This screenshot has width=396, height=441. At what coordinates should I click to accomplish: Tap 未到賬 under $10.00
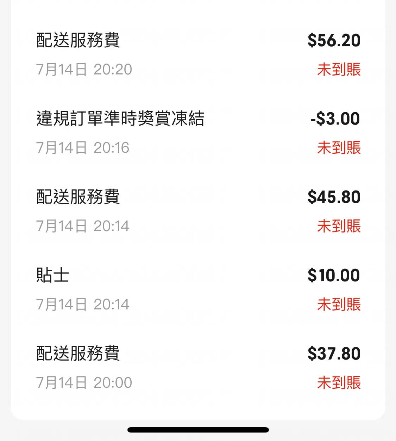[339, 304]
